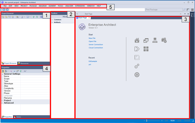Viewport: 195px width, 123px height.
Task: Click the stacked documents icon on Start Page
Action: coord(137,57)
